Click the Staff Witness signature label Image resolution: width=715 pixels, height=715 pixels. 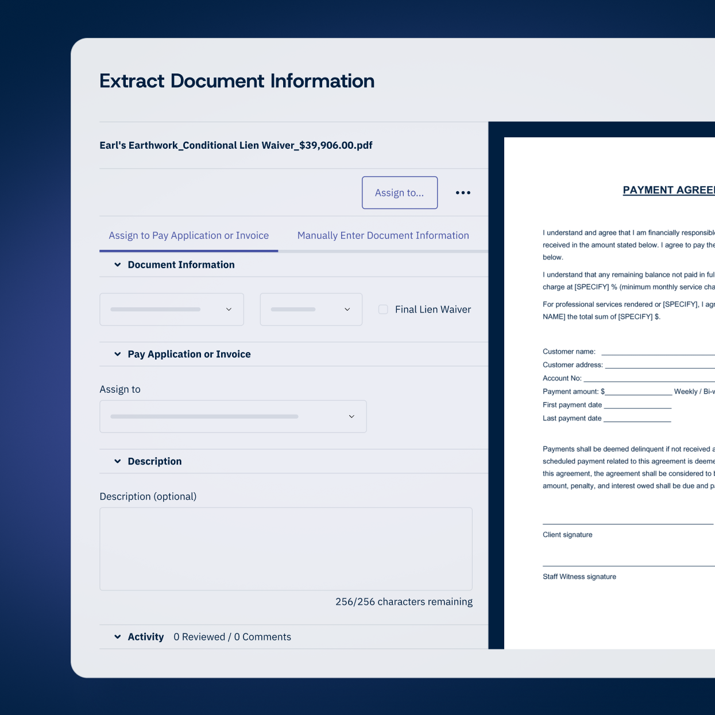pos(579,577)
